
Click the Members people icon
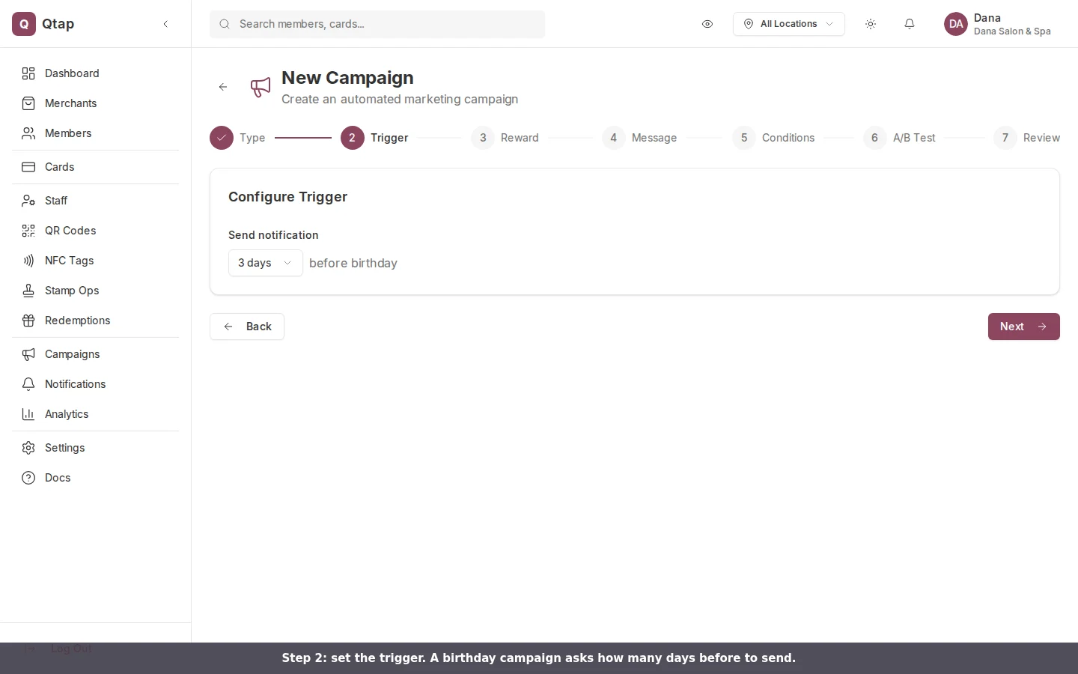(x=28, y=133)
